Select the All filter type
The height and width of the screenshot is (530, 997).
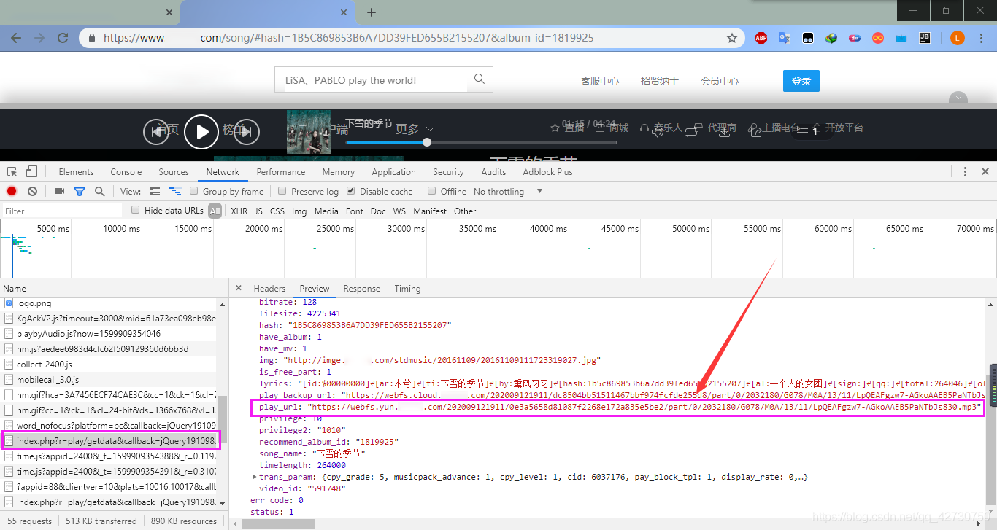coord(215,211)
